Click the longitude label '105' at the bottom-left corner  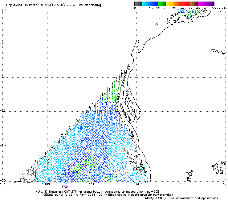[2, 184]
